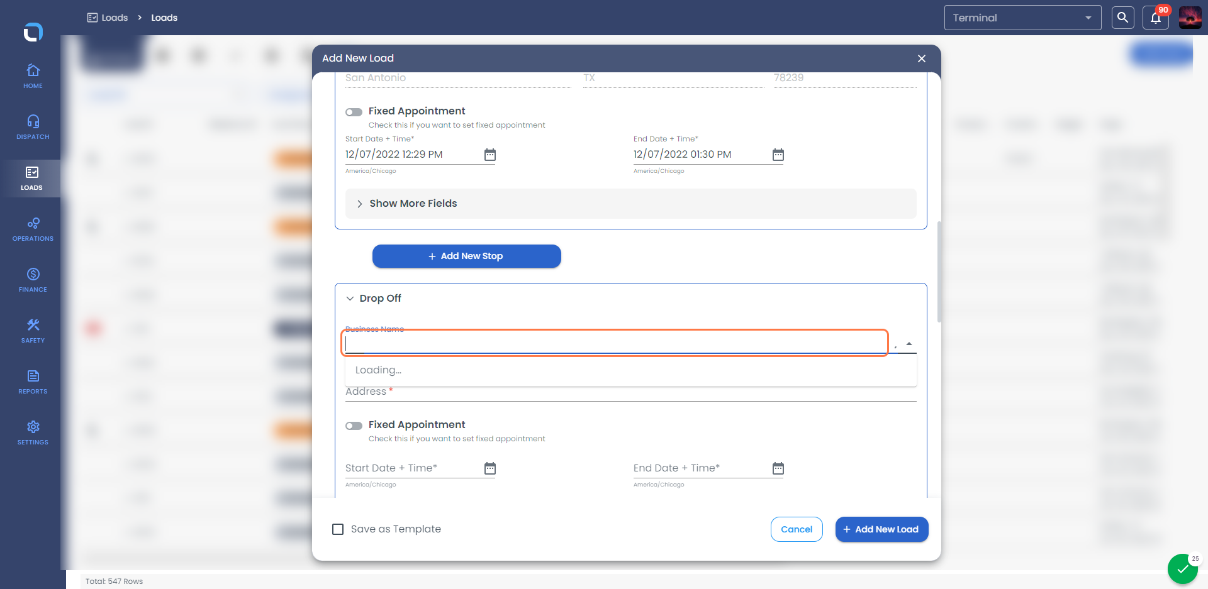Open the Operations sidebar section

33,229
